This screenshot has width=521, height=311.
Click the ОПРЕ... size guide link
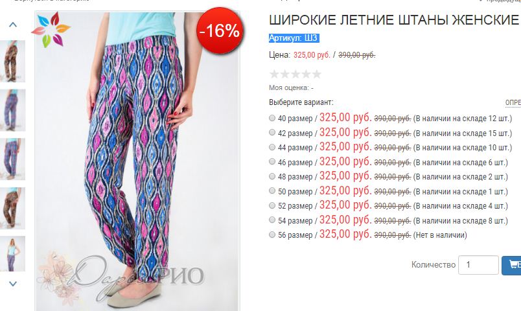[513, 102]
